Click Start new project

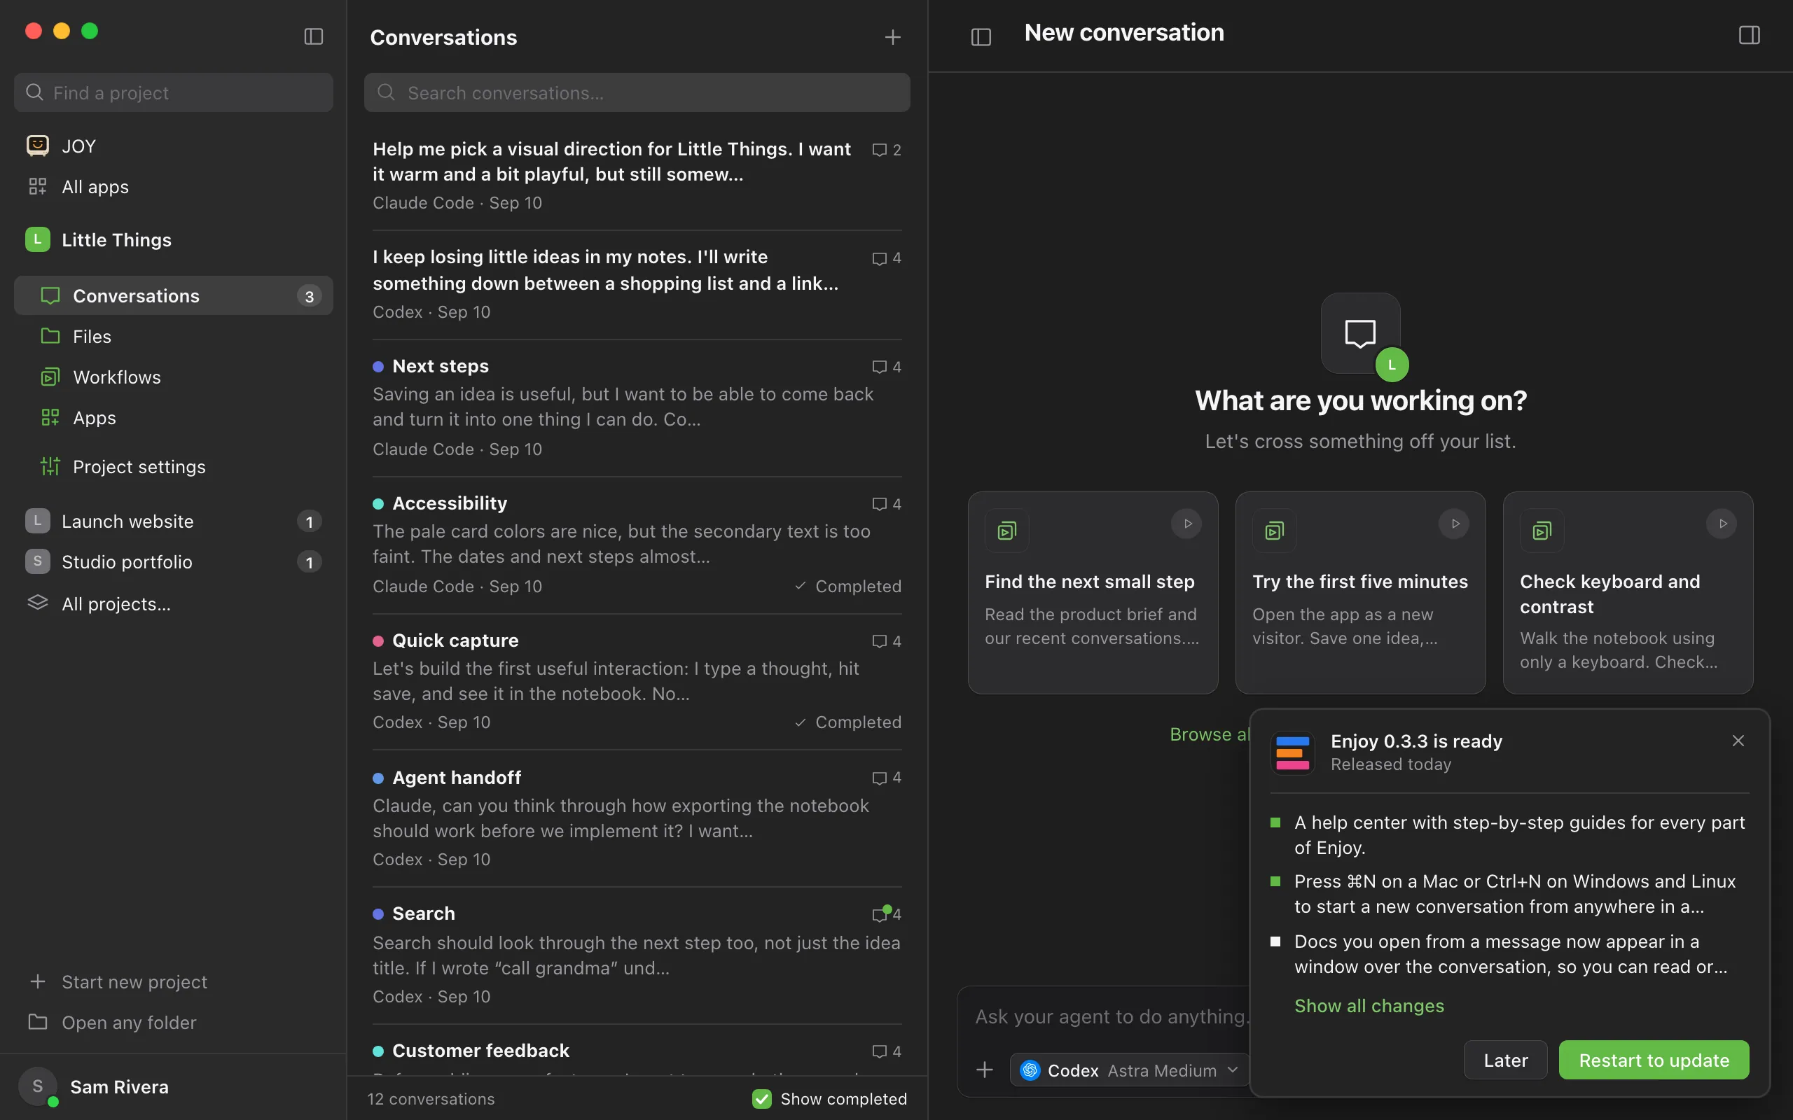(x=174, y=981)
